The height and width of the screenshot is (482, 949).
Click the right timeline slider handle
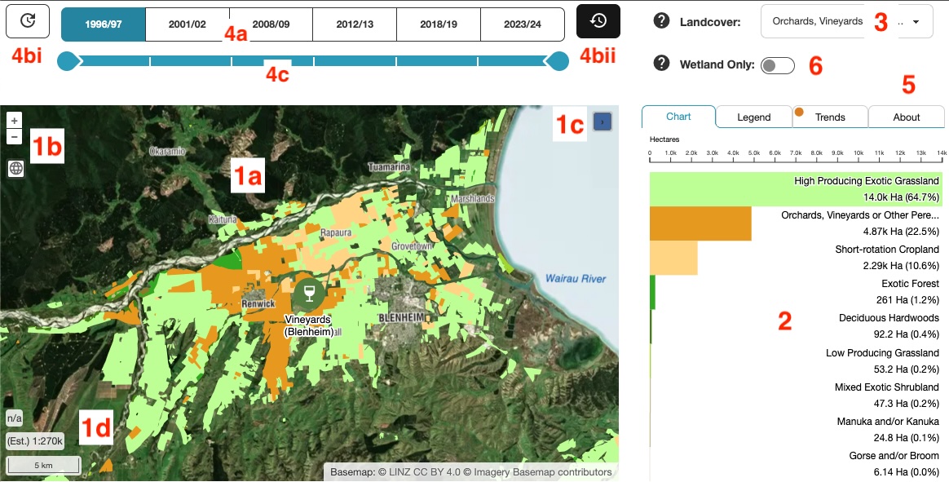pyautogui.click(x=558, y=61)
